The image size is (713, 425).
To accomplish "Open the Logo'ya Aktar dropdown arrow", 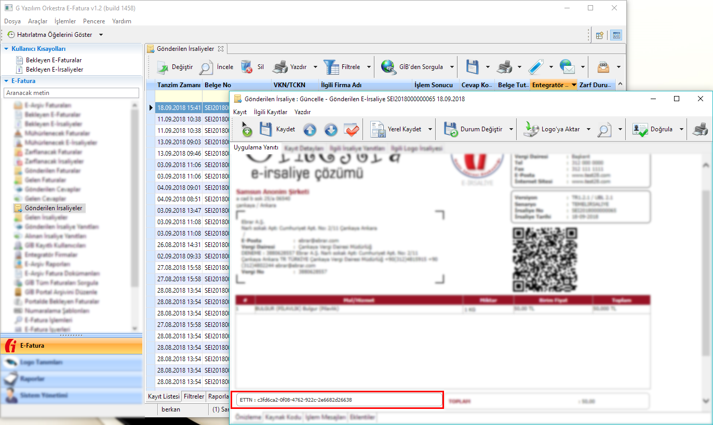I will [x=589, y=130].
